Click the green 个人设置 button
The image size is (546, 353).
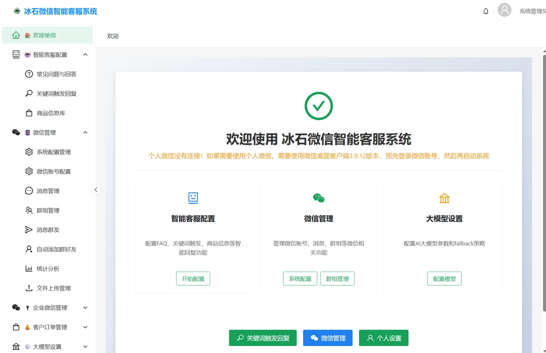click(384, 338)
